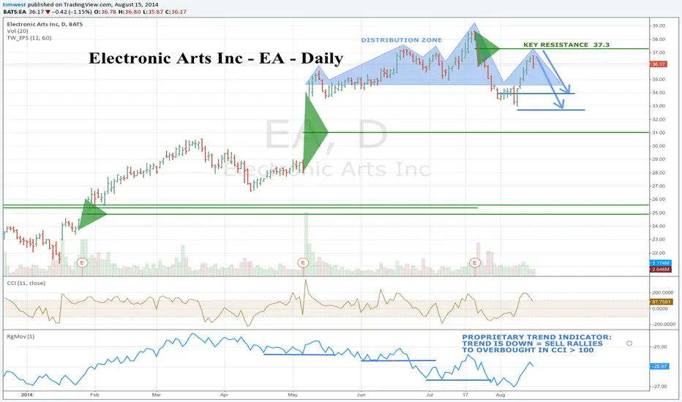Click the 'Apr' time axis label
The width and height of the screenshot is (682, 402).
point(224,395)
